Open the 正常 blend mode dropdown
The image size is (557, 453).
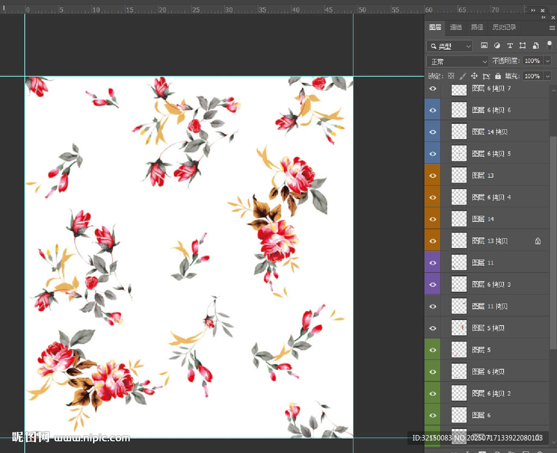(457, 62)
